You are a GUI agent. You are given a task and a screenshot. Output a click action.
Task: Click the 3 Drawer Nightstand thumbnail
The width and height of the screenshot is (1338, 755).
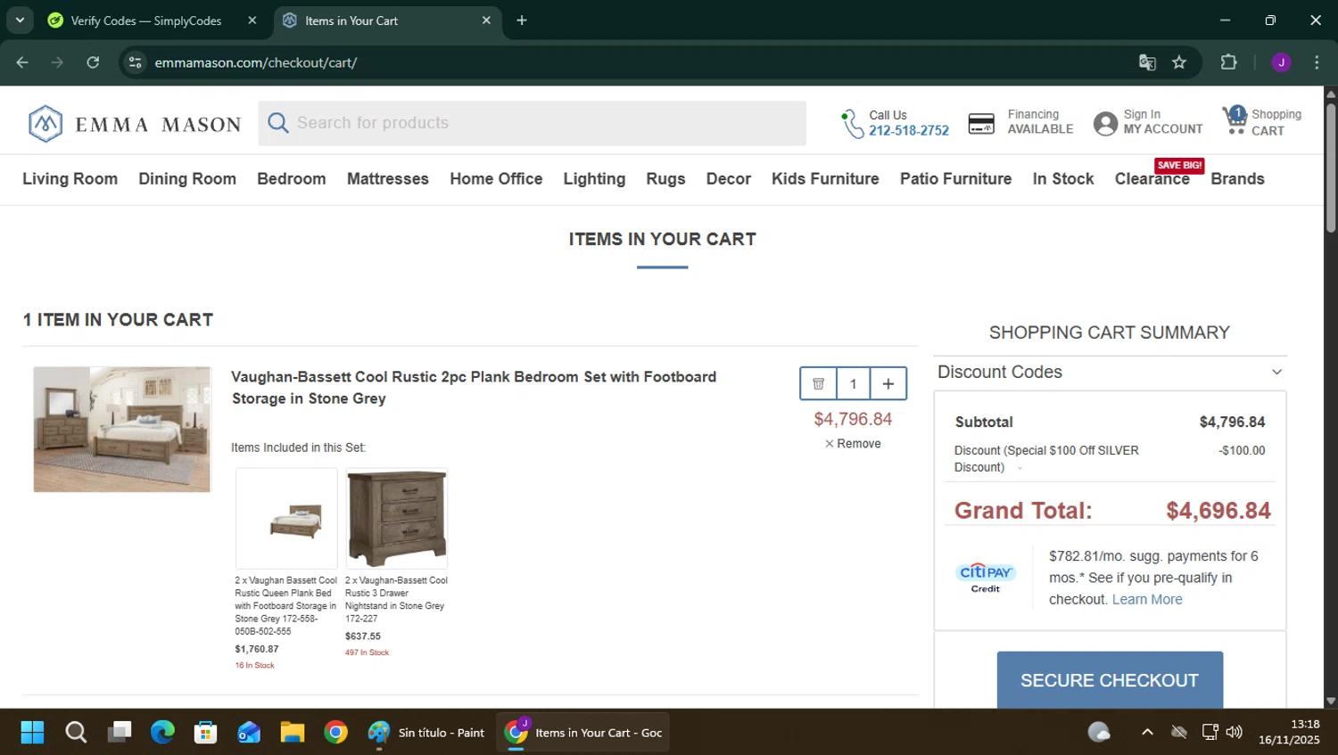click(397, 519)
